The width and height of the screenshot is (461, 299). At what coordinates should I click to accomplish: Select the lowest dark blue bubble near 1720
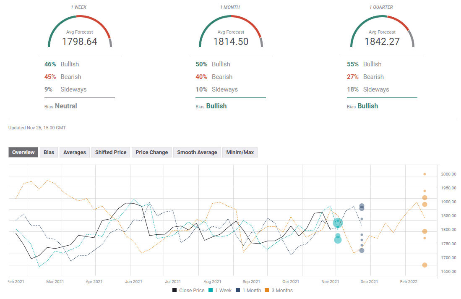pos(362,251)
